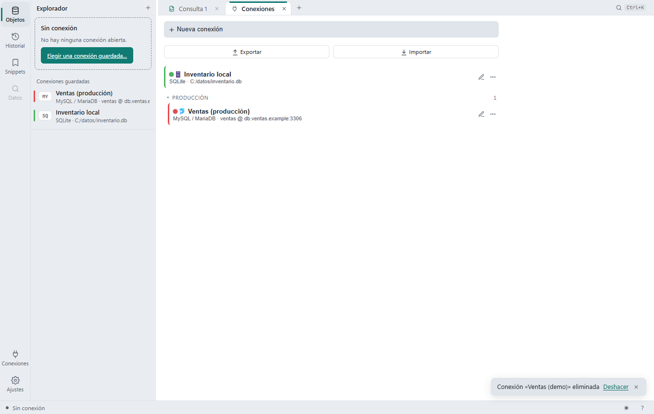
Task: Click the Deshacer link in the notification
Action: point(616,387)
